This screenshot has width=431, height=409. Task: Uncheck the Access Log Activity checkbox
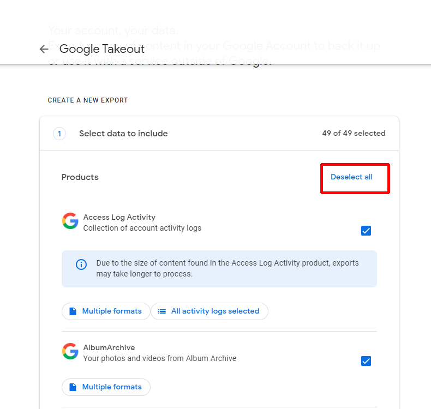[x=366, y=231]
